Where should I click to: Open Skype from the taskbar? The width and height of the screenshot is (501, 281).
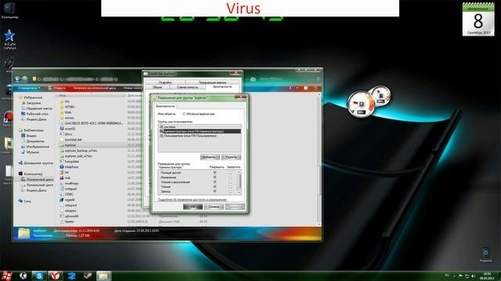[39, 276]
